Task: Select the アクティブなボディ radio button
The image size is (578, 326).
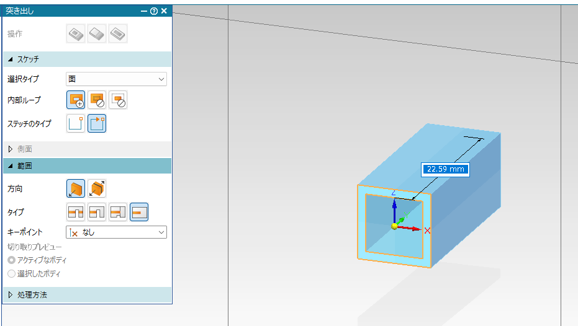Action: pos(11,260)
